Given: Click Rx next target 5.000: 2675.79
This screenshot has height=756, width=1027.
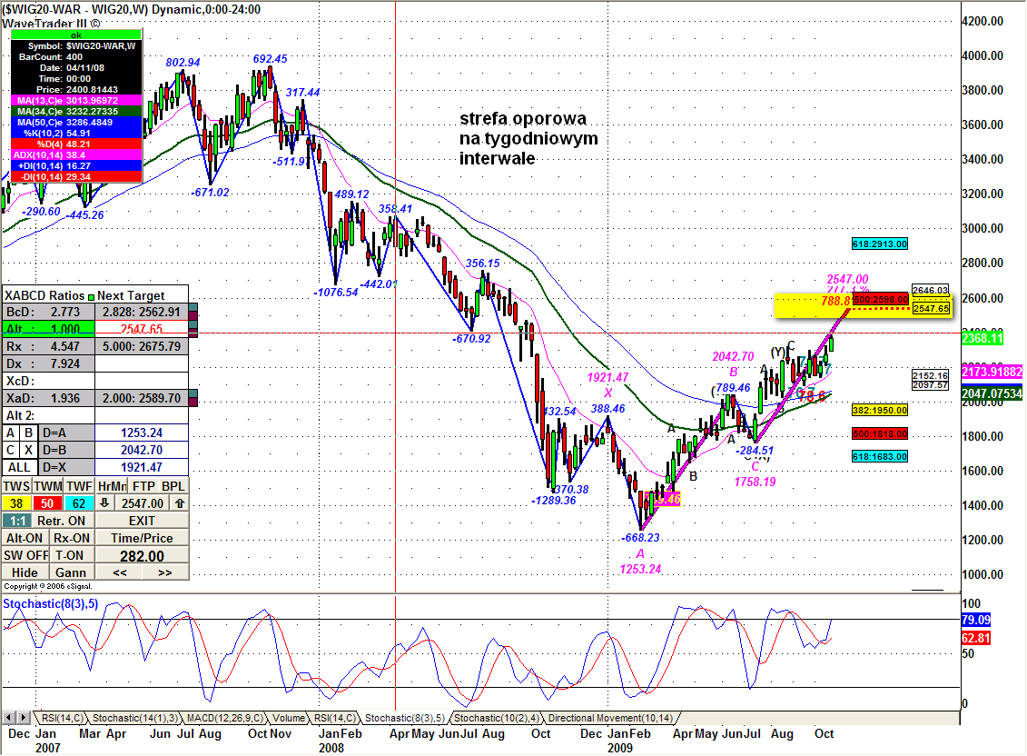Looking at the screenshot, I should pos(142,346).
